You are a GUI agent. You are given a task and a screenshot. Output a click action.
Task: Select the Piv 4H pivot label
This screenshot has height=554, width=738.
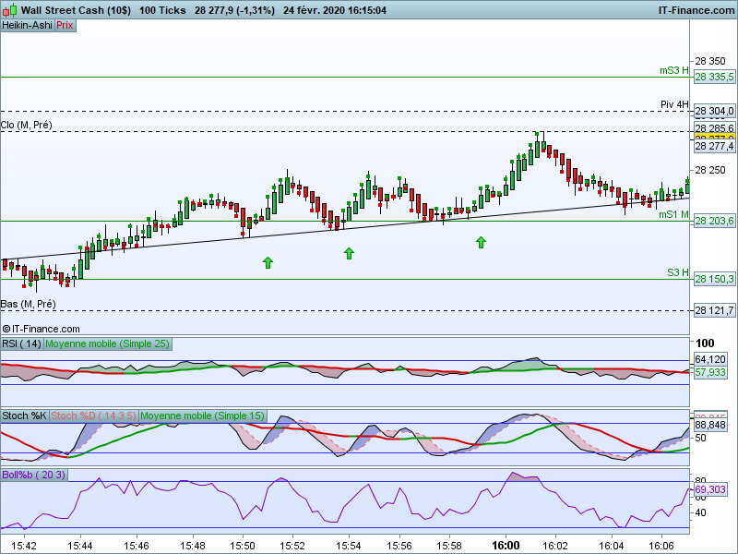pos(674,104)
